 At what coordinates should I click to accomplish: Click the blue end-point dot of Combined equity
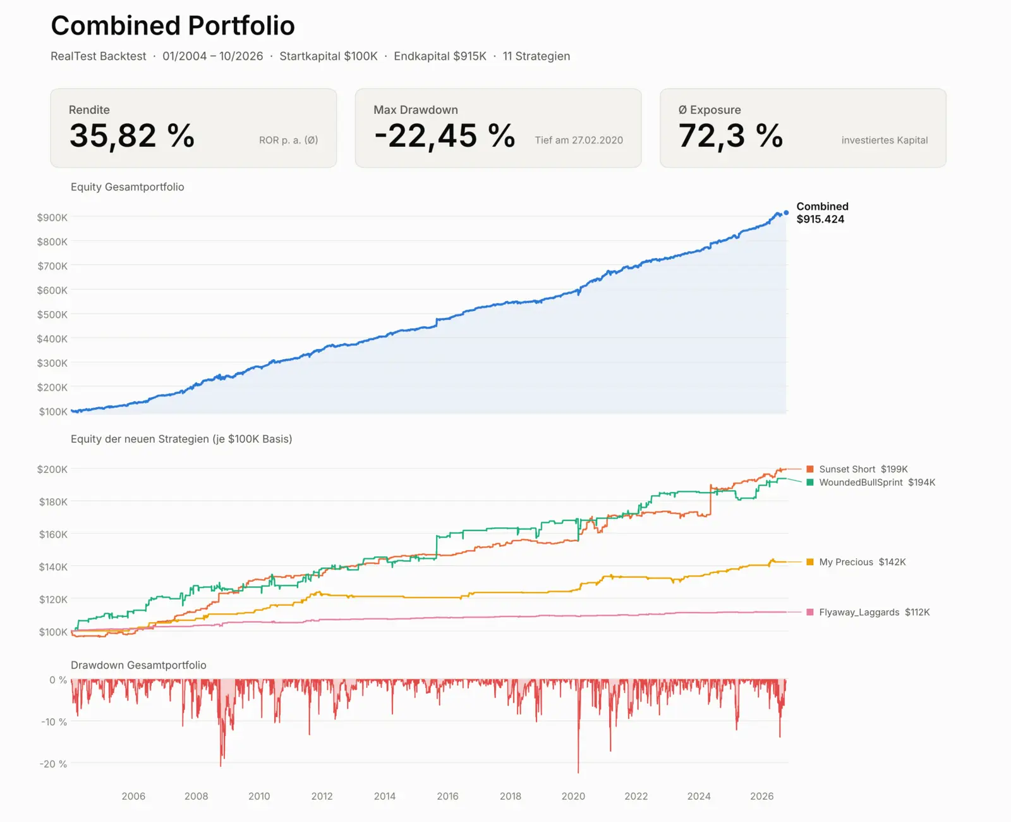(x=786, y=213)
